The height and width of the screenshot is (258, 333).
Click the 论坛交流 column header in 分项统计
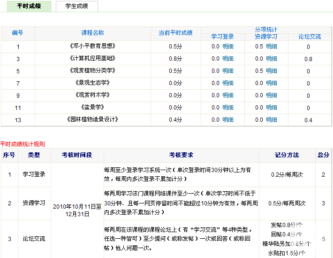310,37
